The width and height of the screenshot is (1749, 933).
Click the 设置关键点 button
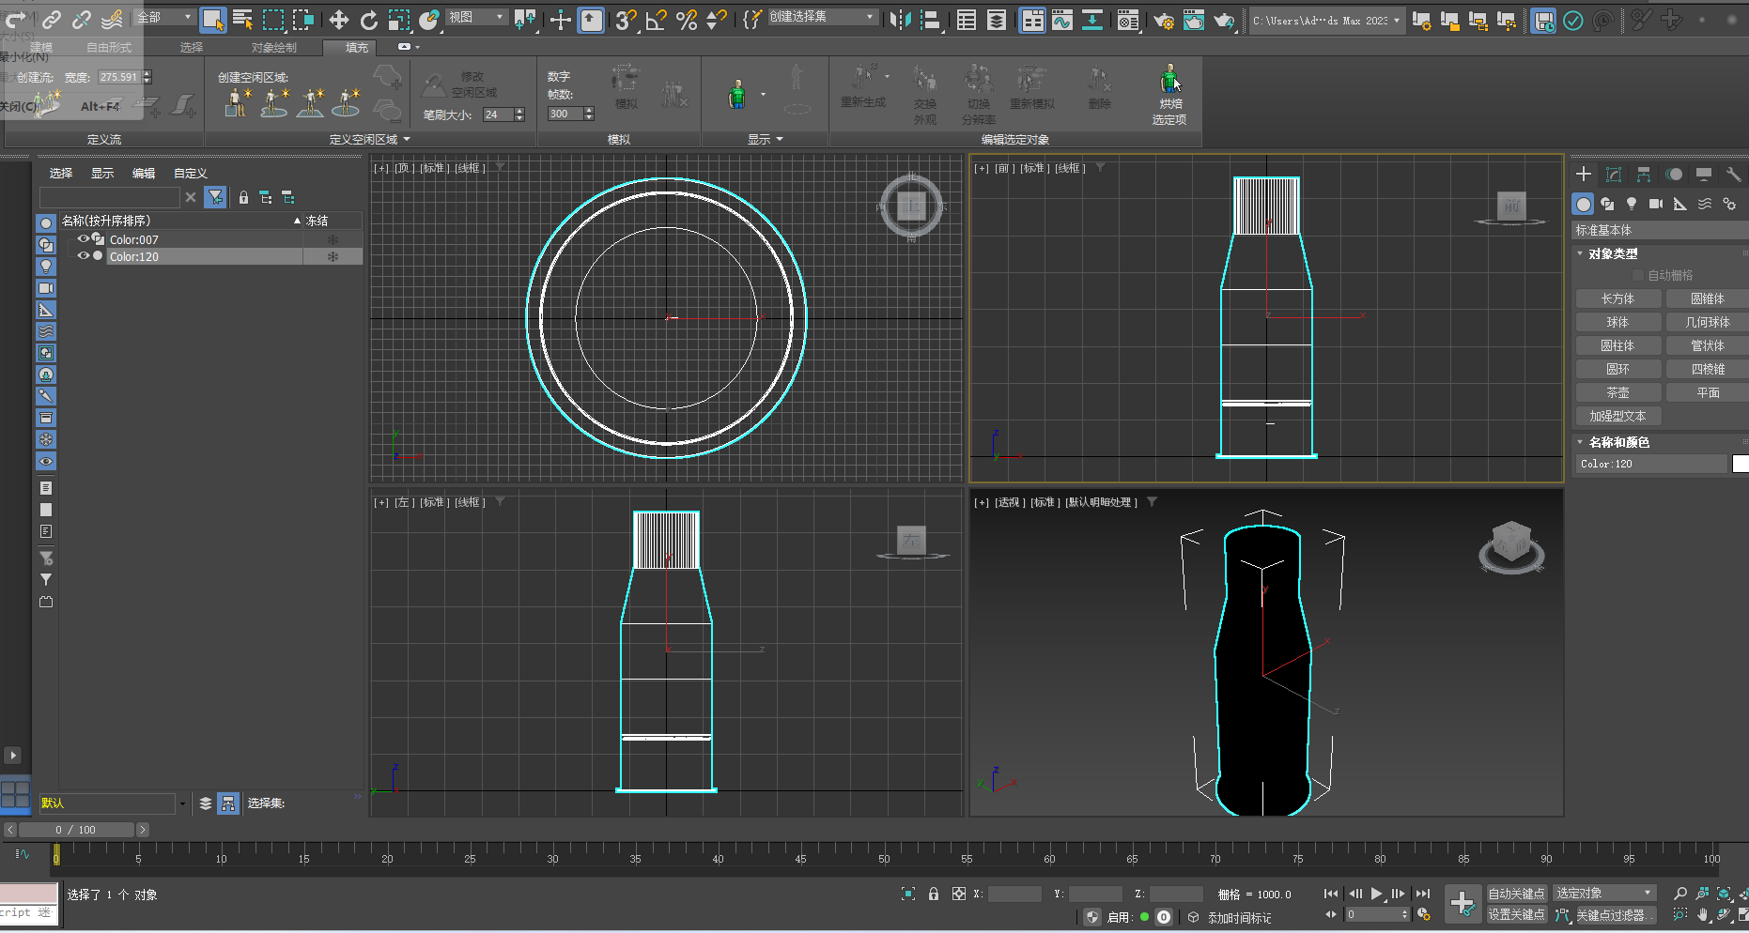point(1516,914)
